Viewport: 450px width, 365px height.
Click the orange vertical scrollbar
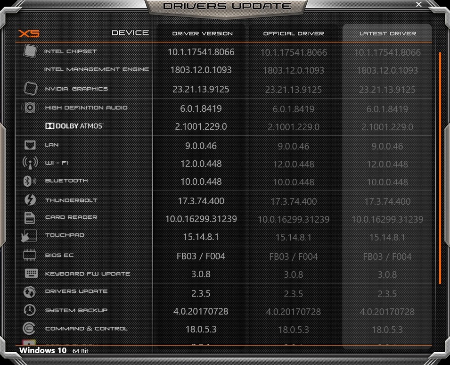[440, 168]
